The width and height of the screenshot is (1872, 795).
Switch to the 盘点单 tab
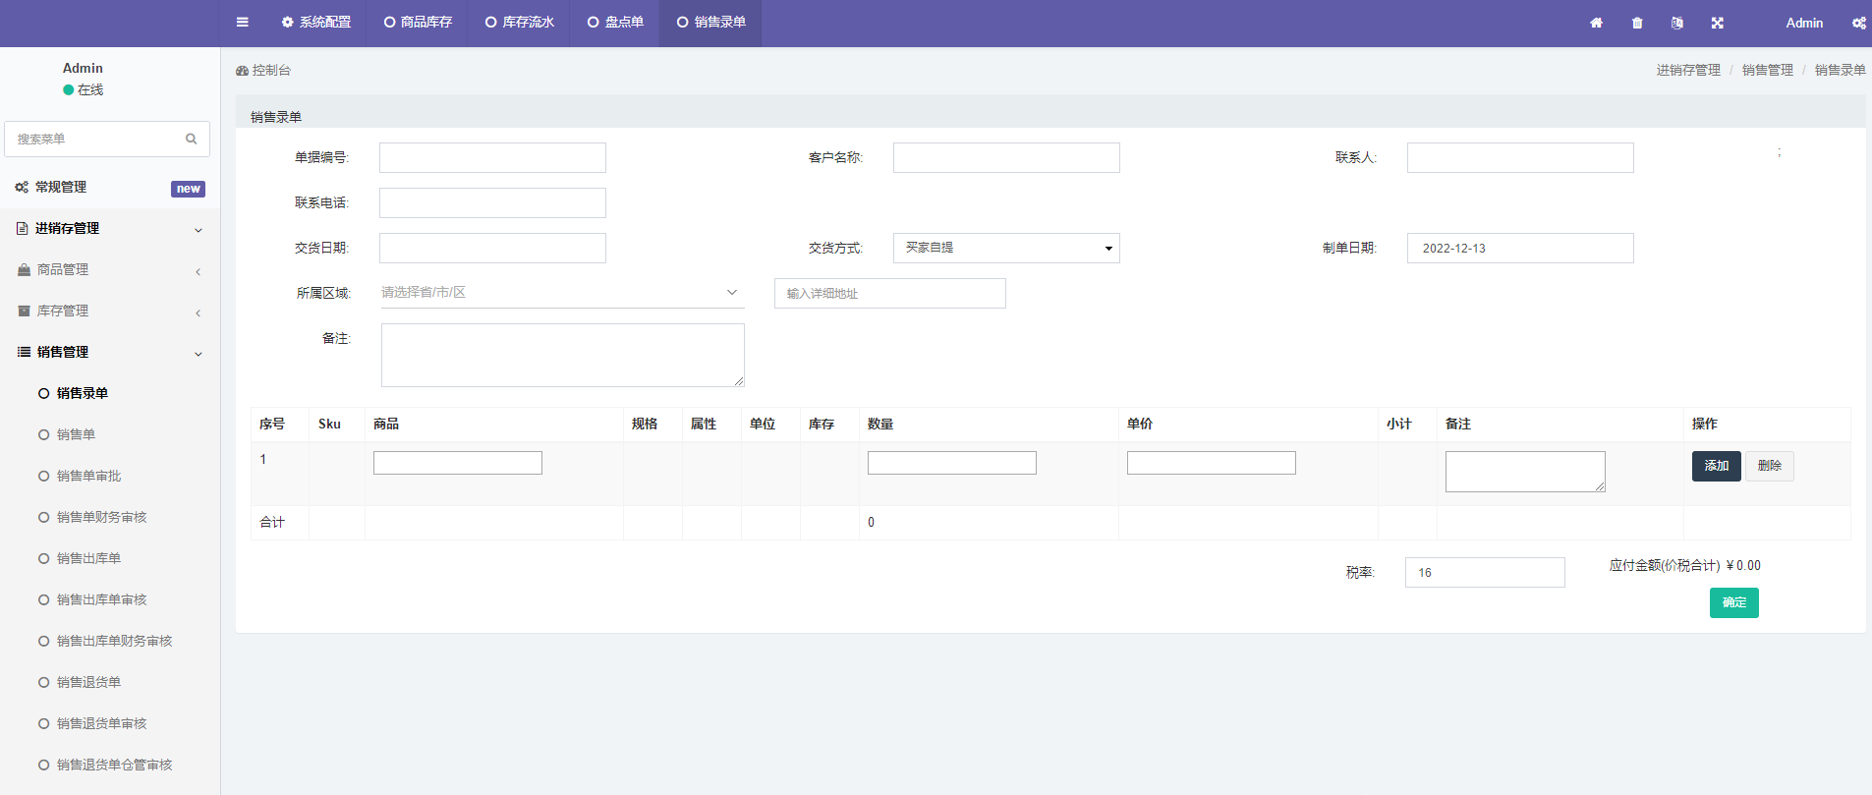pyautogui.click(x=615, y=23)
